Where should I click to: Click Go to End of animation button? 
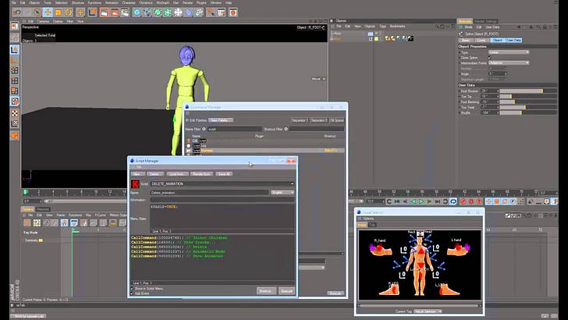[x=437, y=201]
